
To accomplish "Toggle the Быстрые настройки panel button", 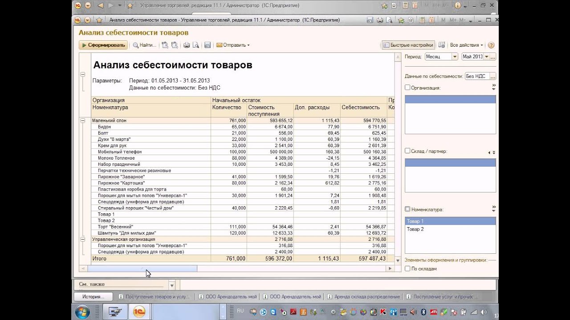I will pyautogui.click(x=408, y=45).
